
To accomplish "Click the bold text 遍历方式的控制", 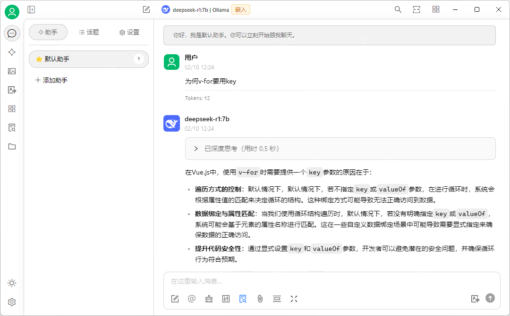I will pos(218,189).
